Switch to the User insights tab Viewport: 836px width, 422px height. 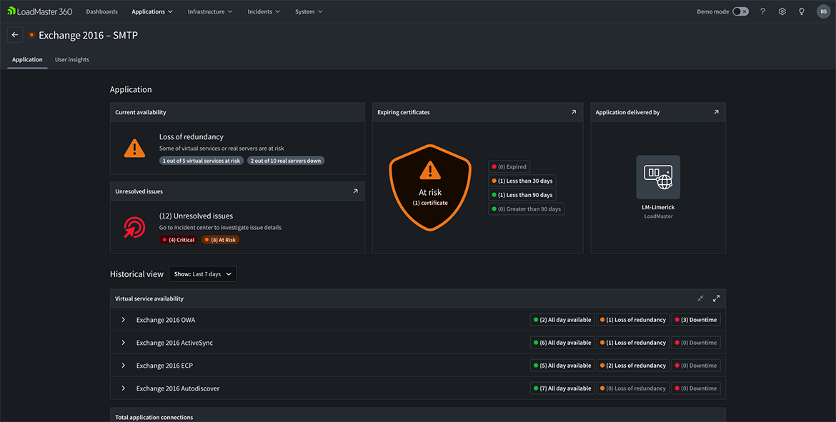[72, 59]
